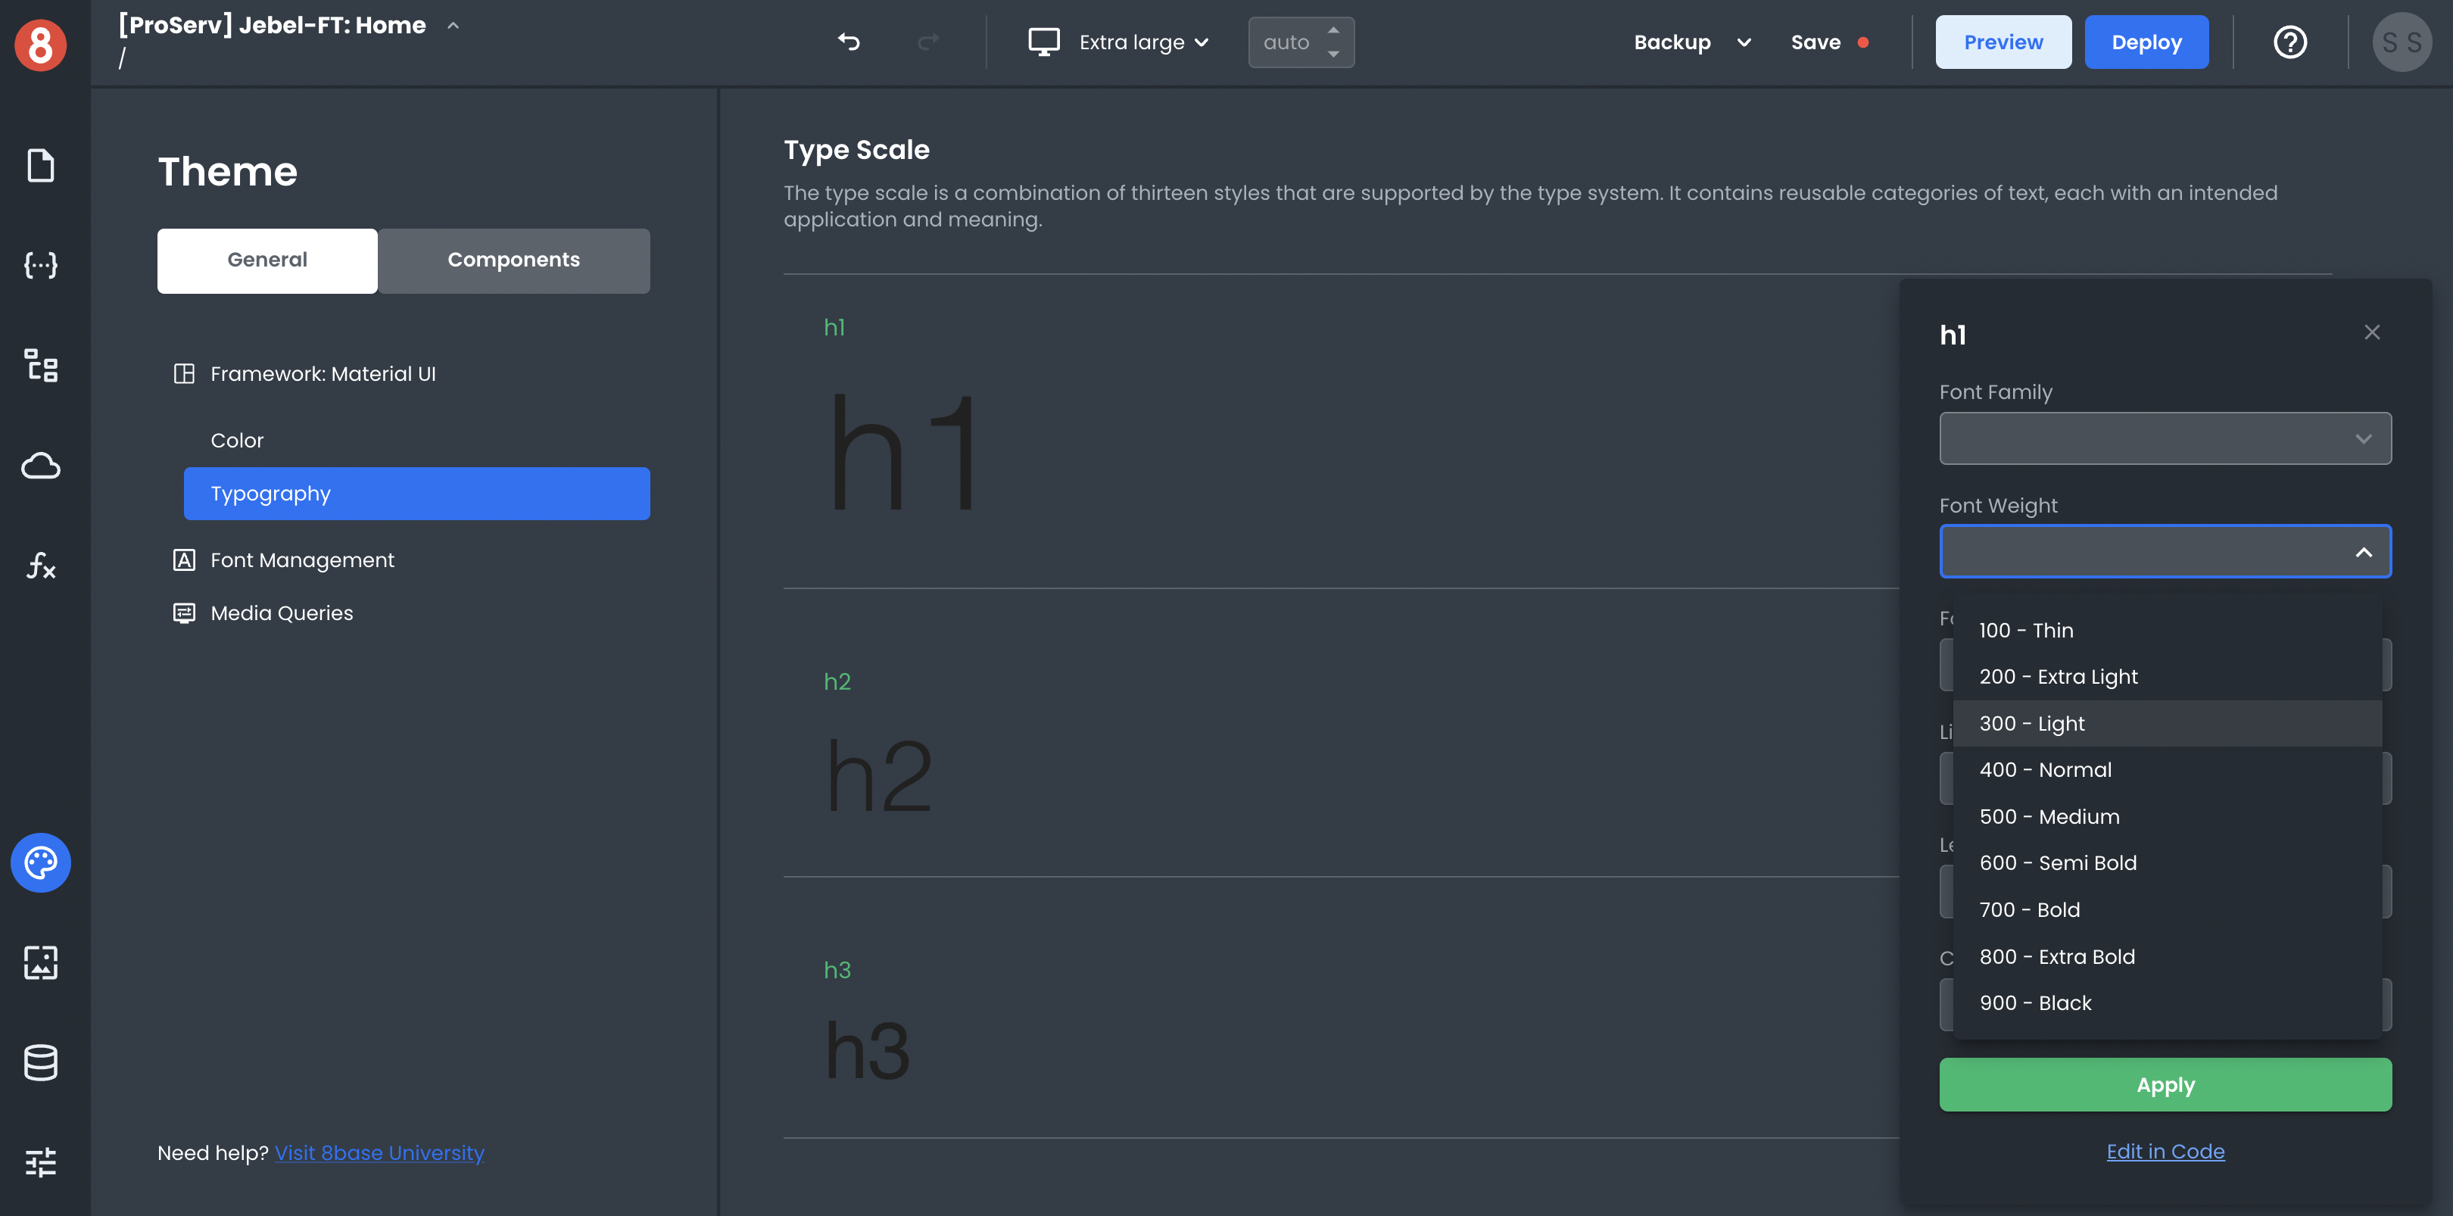The height and width of the screenshot is (1216, 2453).
Task: Choose 400 - Normal from weight list
Action: (2046, 769)
